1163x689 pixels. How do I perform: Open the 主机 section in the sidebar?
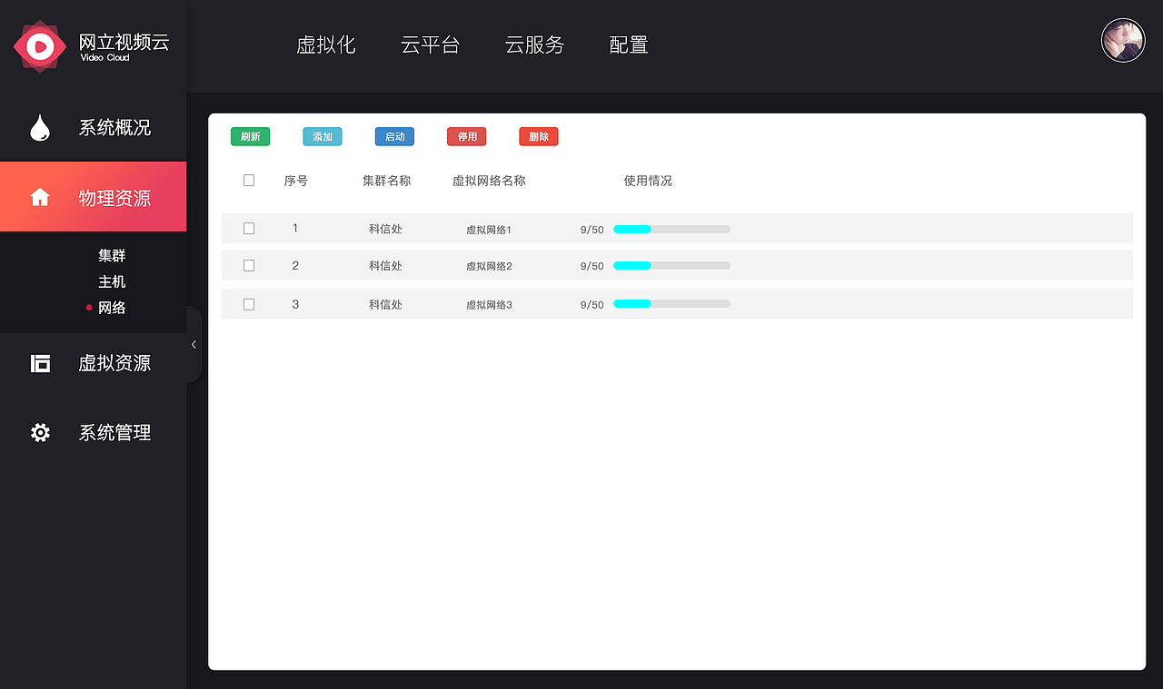[x=112, y=281]
